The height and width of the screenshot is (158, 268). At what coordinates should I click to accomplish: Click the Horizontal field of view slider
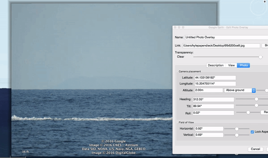click(237, 129)
